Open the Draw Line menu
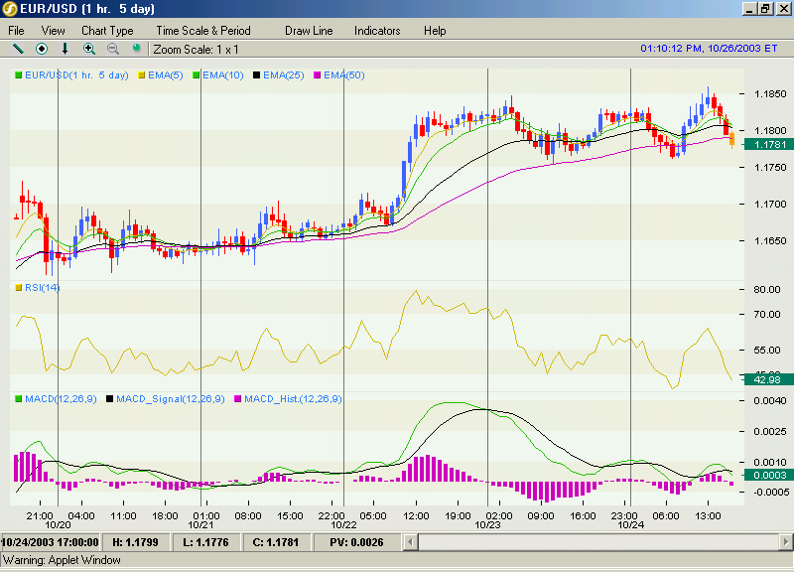The height and width of the screenshot is (572, 794). click(x=309, y=31)
